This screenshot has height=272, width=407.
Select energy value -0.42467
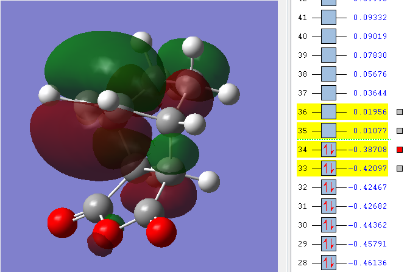(367, 187)
